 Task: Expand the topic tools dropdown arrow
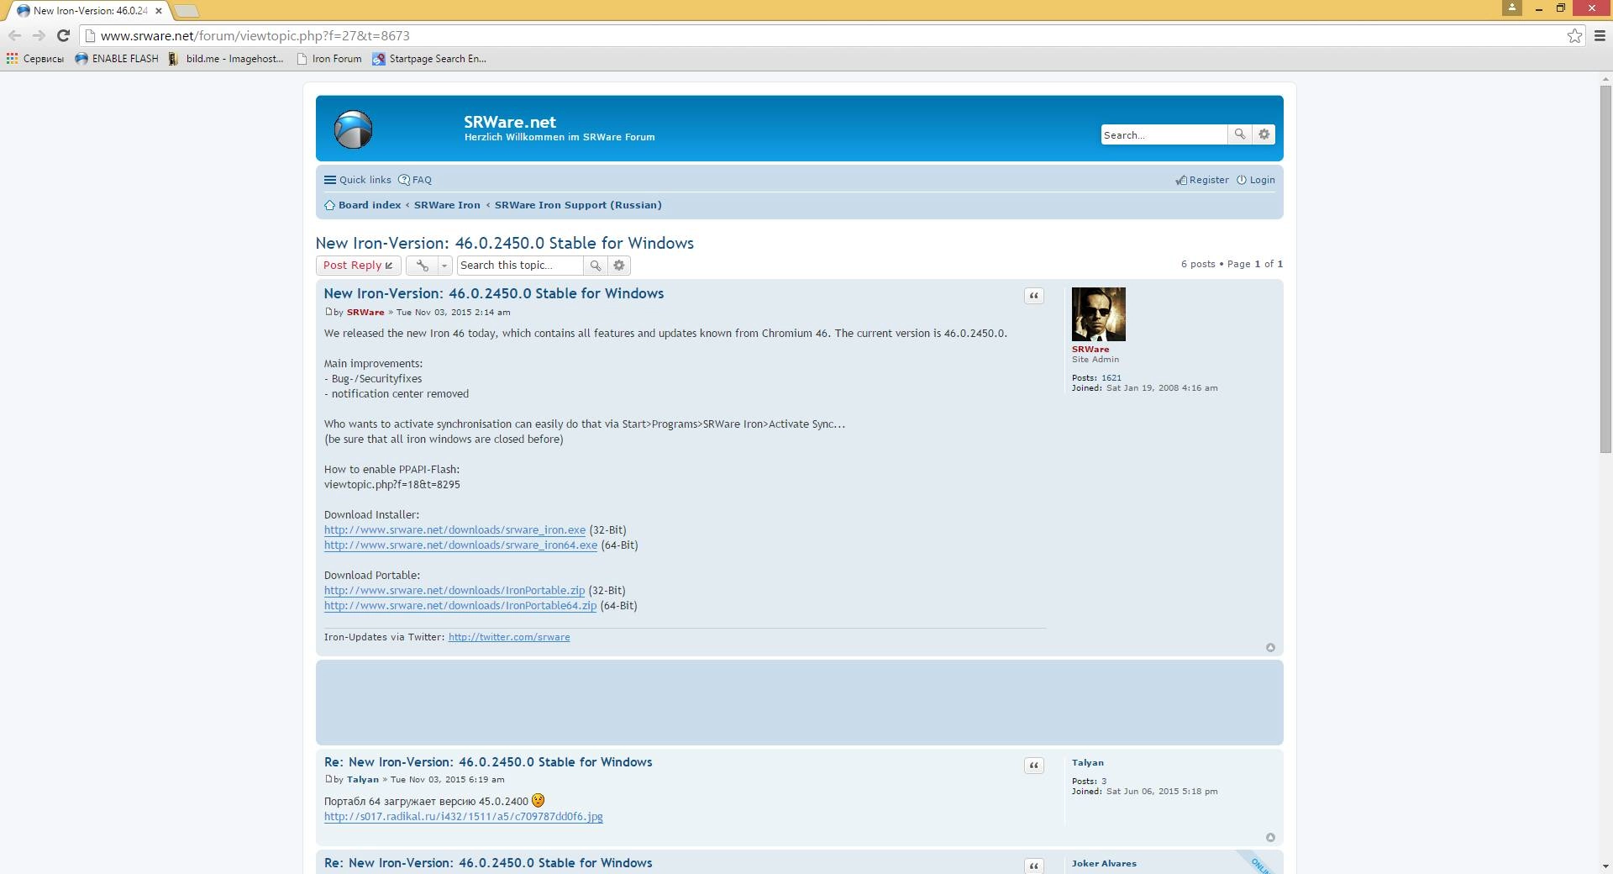(445, 266)
